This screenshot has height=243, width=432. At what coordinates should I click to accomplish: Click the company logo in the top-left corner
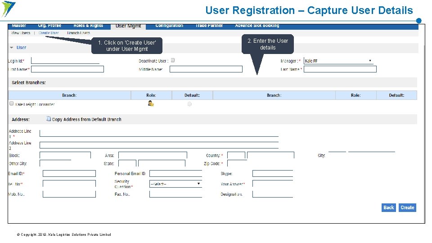(8, 9)
